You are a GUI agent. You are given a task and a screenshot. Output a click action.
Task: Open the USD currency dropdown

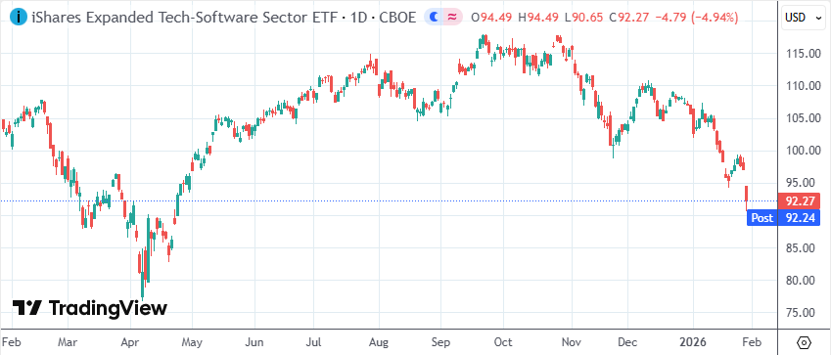[801, 18]
